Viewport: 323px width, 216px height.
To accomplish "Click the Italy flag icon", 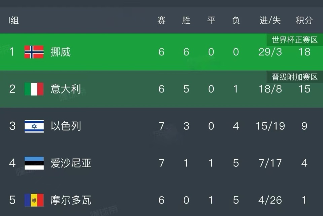I will tap(34, 89).
